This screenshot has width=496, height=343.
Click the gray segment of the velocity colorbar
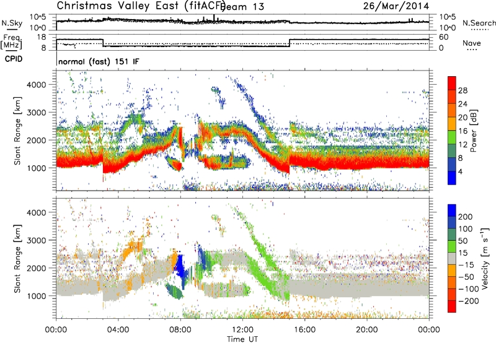point(452,258)
